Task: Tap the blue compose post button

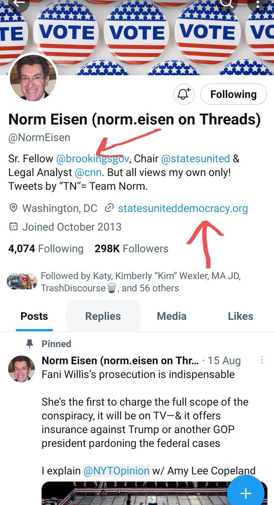Action: [246, 493]
